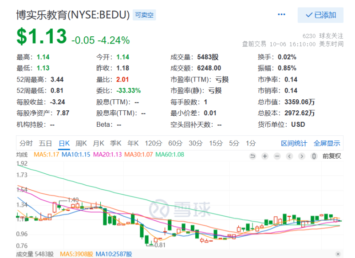Viewport: 355px width, 258px height.
Task: Click the chart undo/reset arrow icon
Action: point(252,156)
